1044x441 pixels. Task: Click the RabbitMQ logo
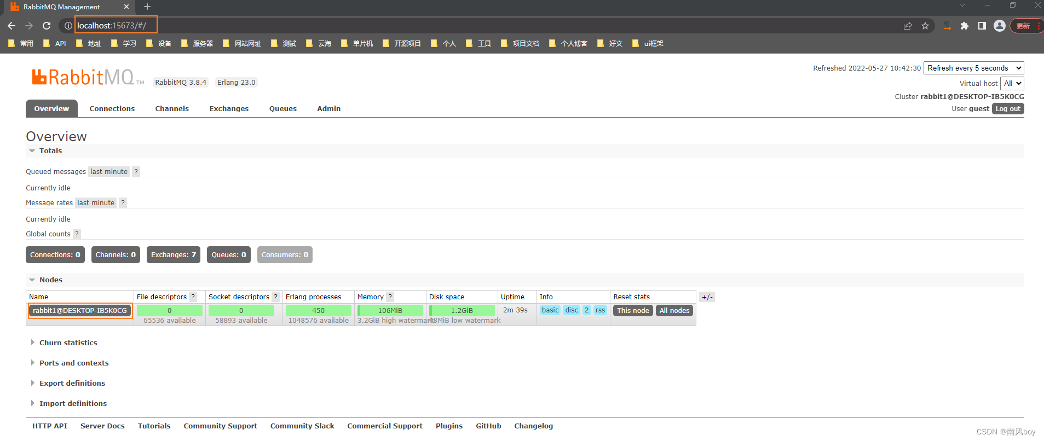[x=88, y=77]
